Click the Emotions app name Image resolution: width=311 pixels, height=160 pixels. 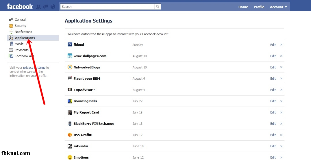coord(81,157)
